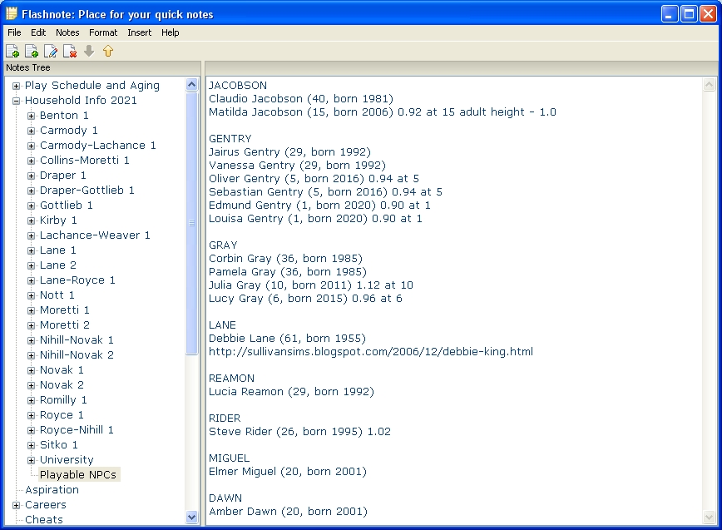The width and height of the screenshot is (722, 530).
Task: Expand the University node
Action: click(x=31, y=460)
